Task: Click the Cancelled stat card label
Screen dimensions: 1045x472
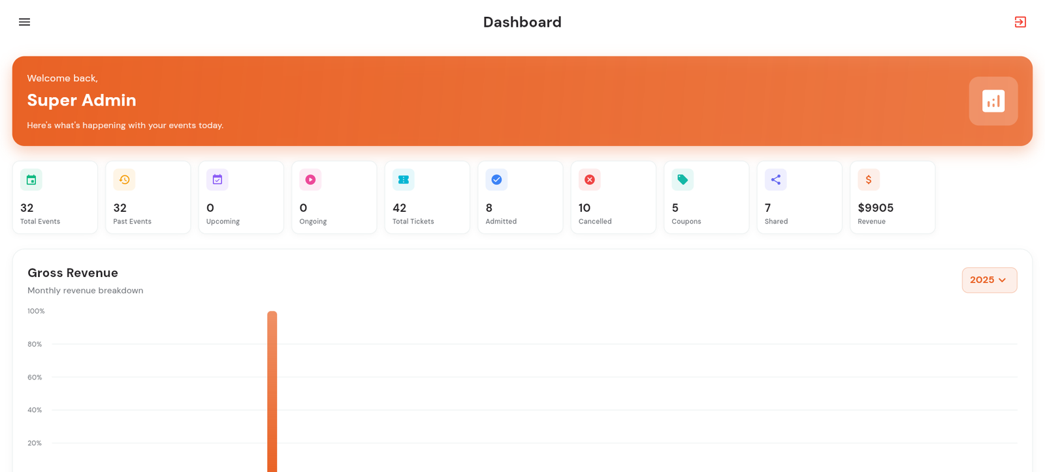Action: coord(595,222)
